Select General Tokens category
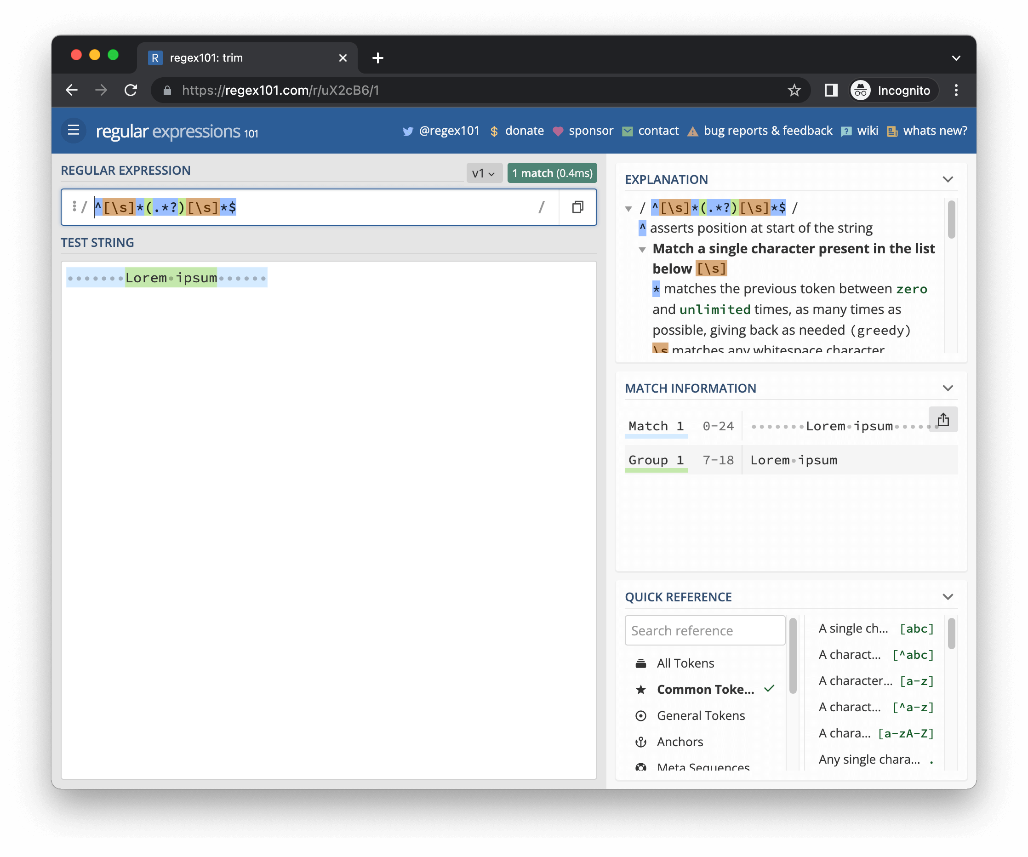Viewport: 1028px width, 857px height. pyautogui.click(x=701, y=715)
